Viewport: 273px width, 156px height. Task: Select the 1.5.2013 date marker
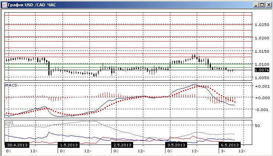69,145
